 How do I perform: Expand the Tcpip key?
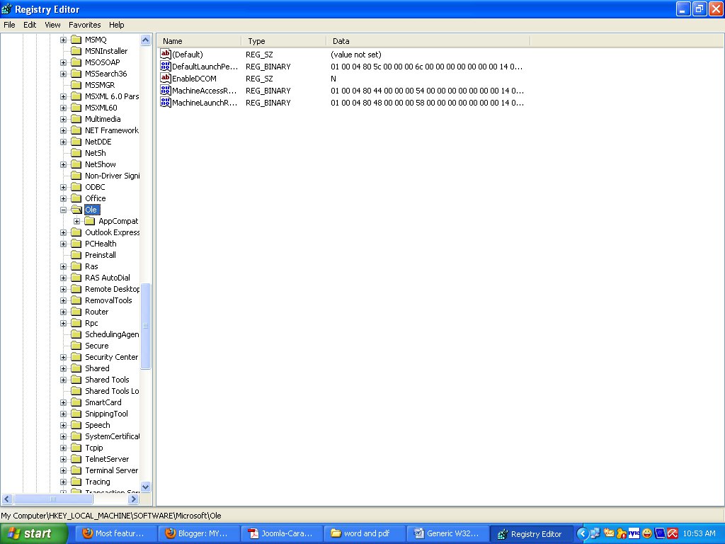(x=63, y=448)
